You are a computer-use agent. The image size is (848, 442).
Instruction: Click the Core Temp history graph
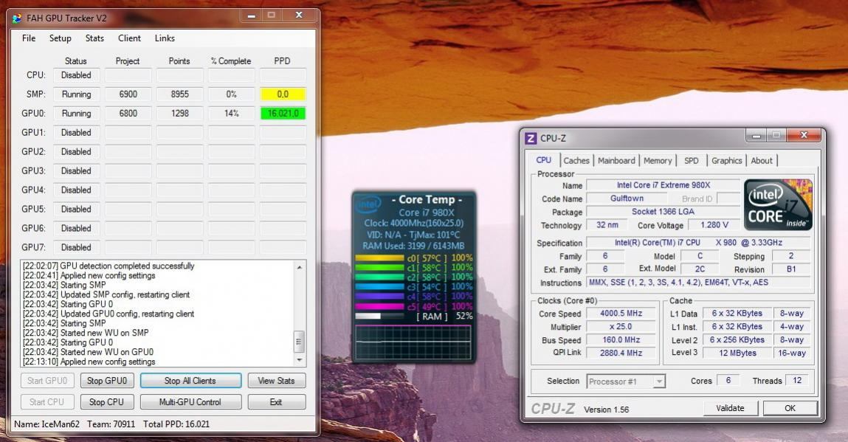[x=413, y=342]
